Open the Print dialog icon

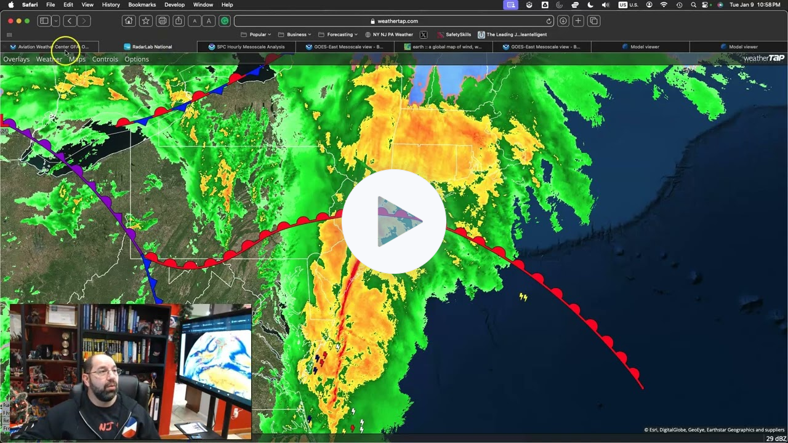click(161, 20)
